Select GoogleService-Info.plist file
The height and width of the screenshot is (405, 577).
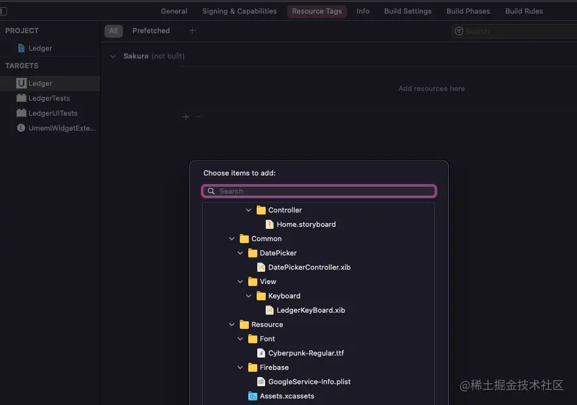pyautogui.click(x=309, y=382)
